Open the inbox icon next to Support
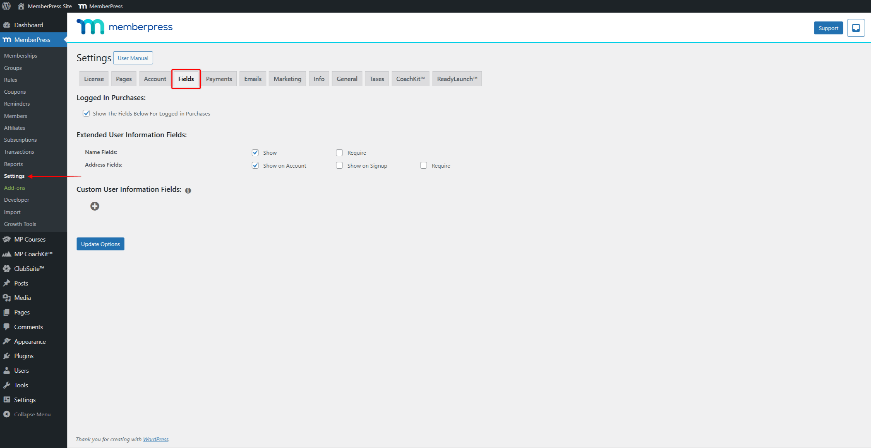This screenshot has height=448, width=871. coord(856,28)
